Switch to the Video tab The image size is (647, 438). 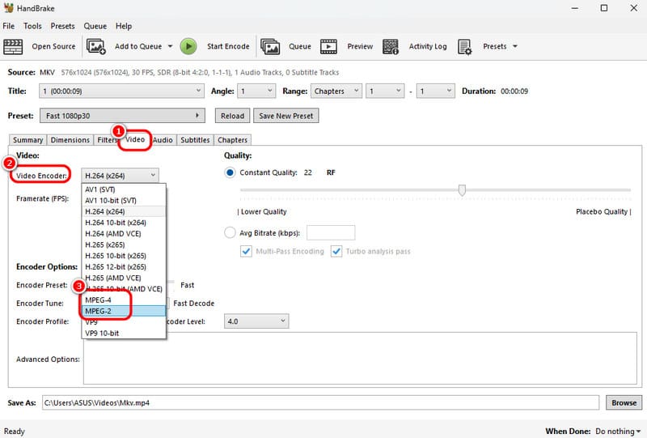tap(135, 139)
